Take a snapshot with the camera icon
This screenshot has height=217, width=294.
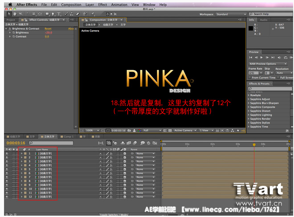[x=129, y=130]
